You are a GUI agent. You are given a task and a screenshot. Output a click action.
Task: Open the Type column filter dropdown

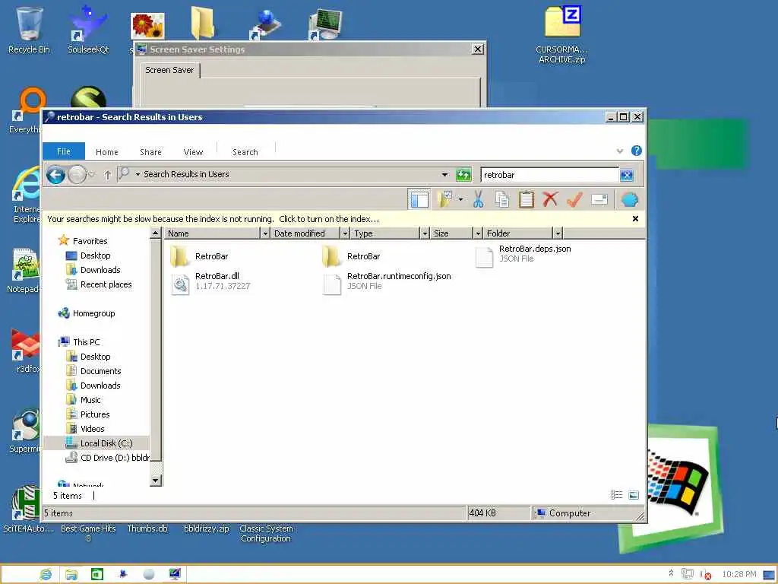tap(425, 233)
